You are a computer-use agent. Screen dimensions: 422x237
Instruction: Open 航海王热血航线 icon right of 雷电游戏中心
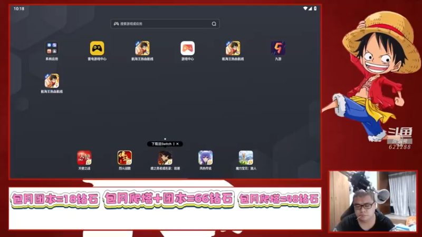click(142, 48)
